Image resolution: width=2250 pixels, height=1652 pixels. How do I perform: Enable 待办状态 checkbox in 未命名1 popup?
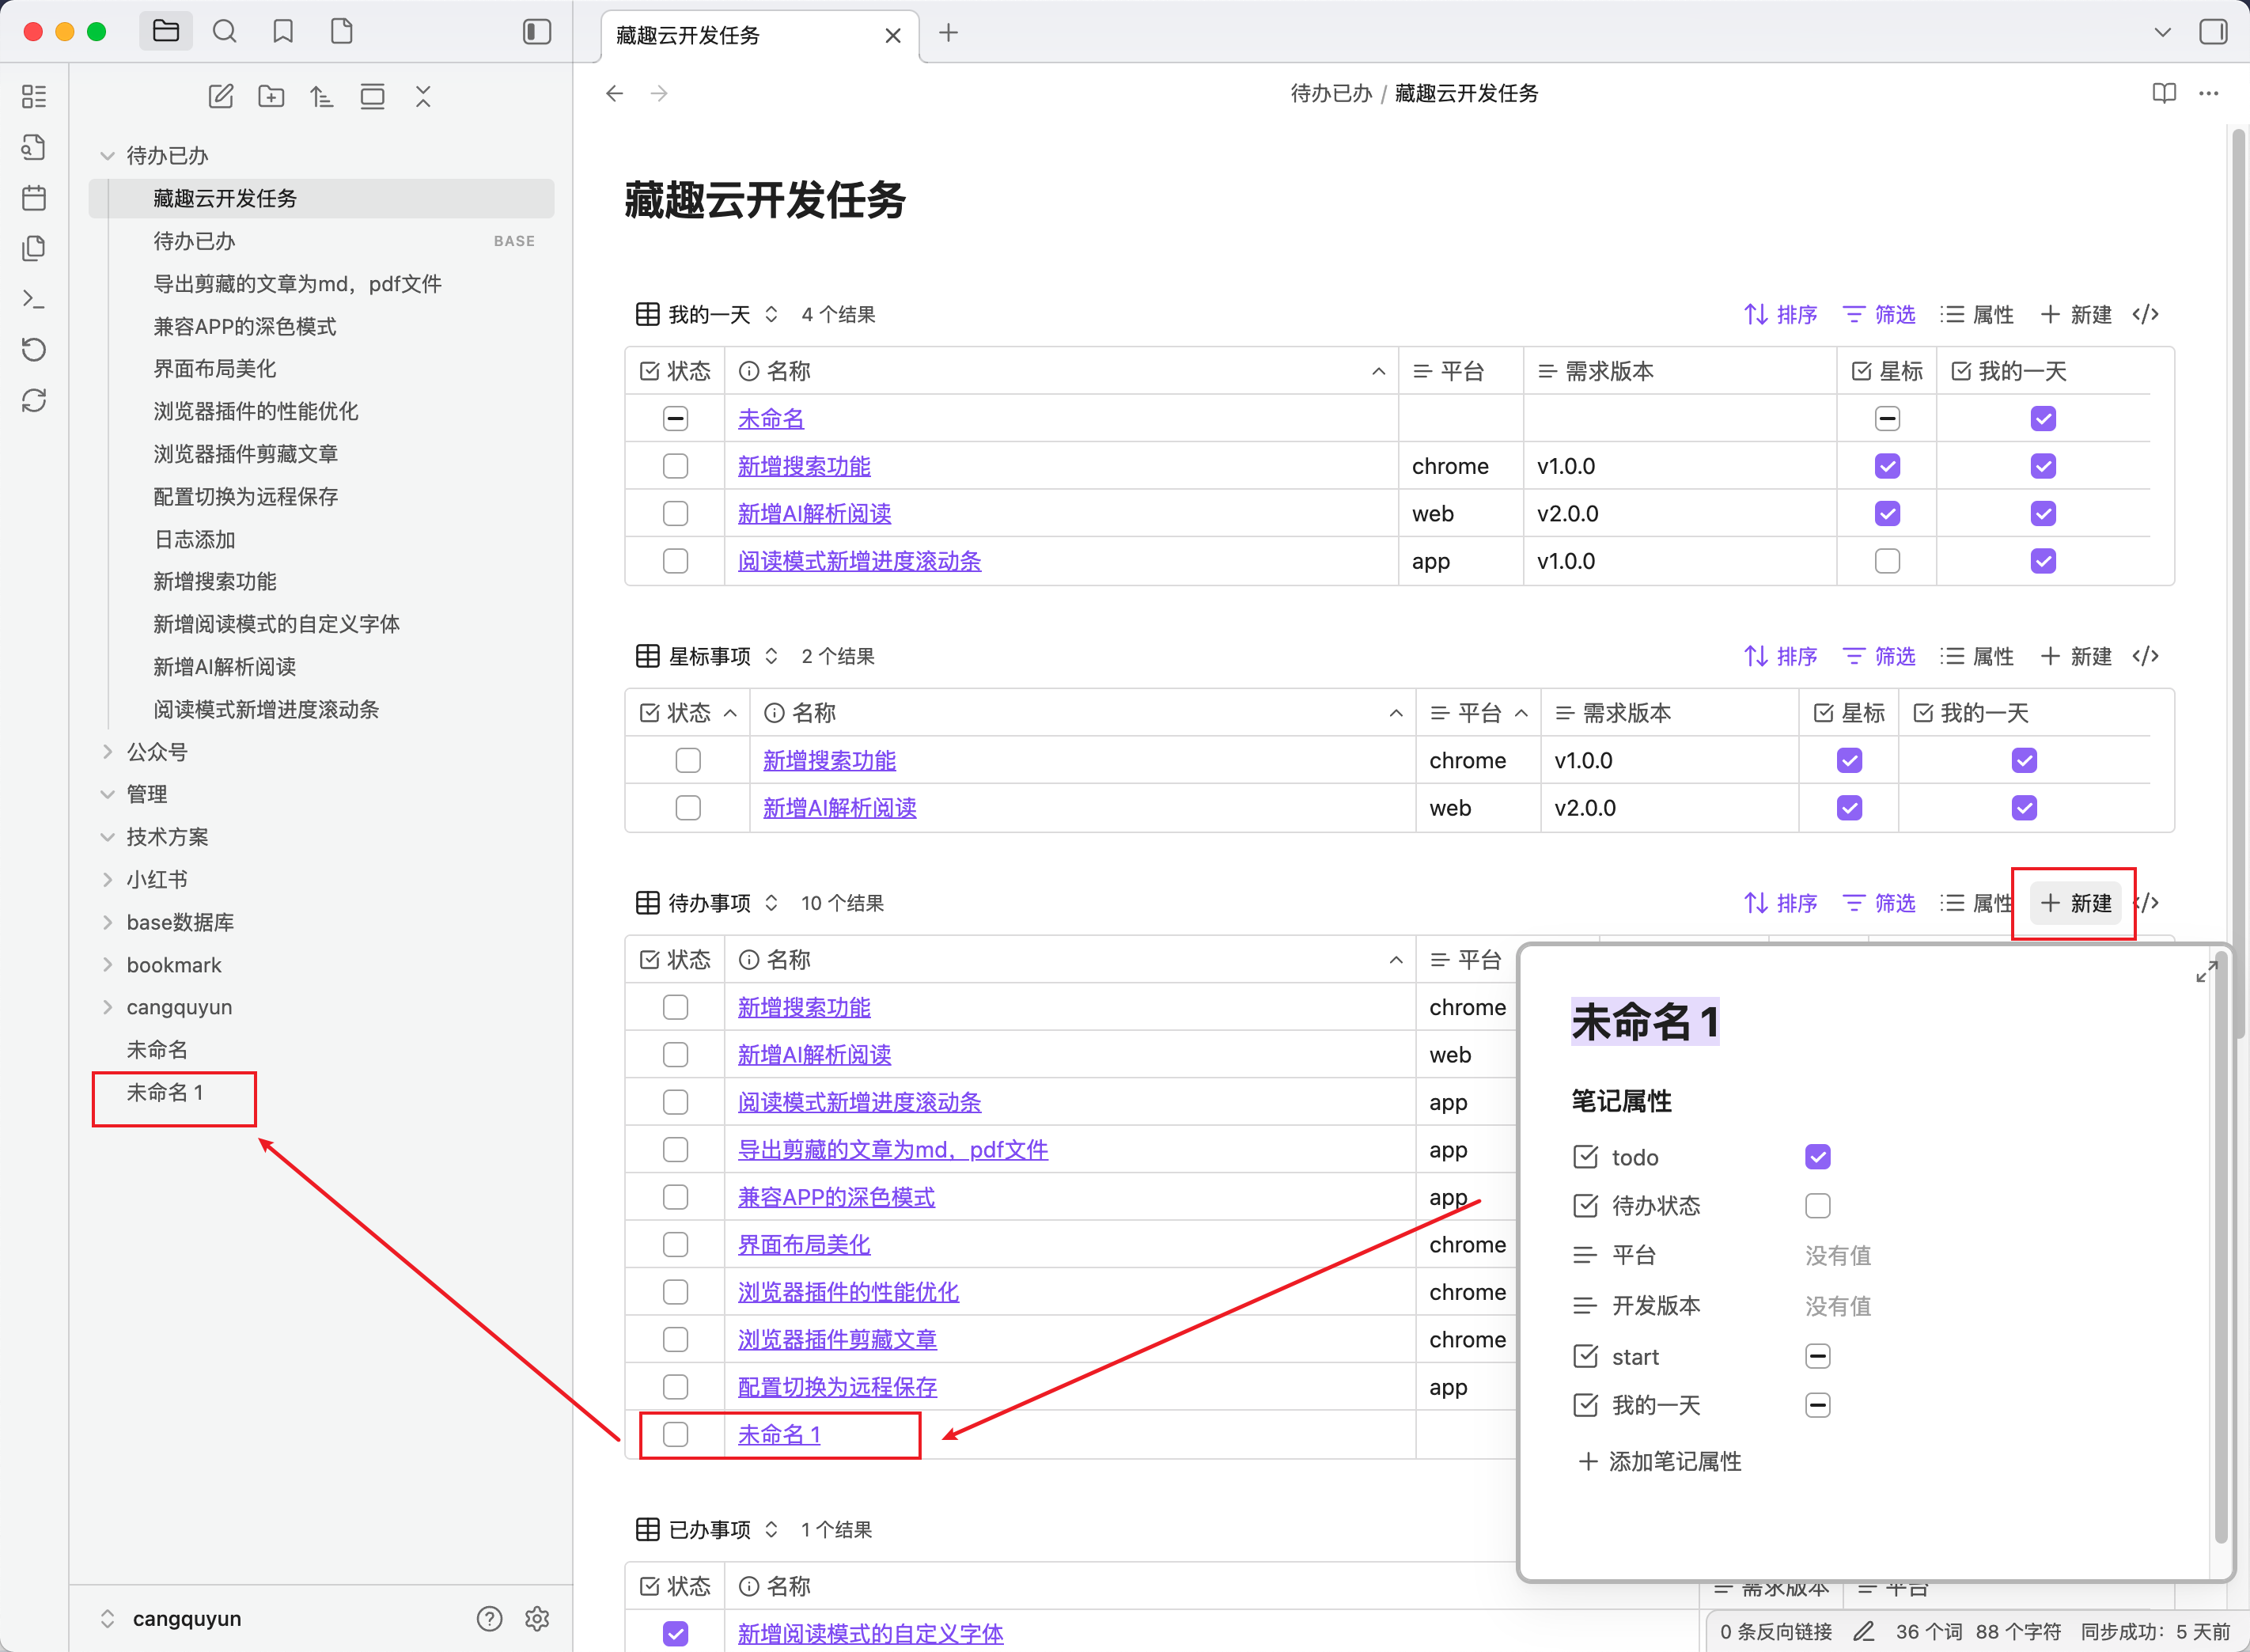(1818, 1205)
